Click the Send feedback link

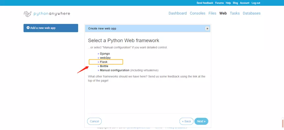click(205, 3)
